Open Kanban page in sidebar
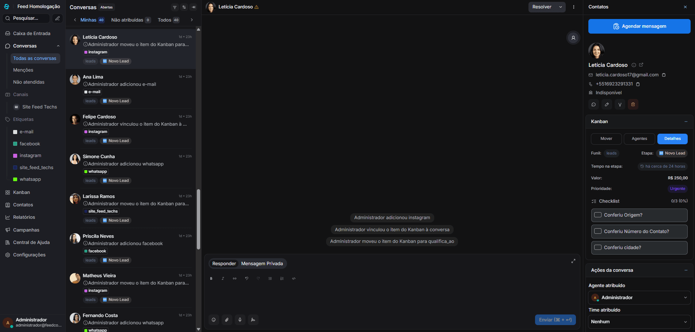The image size is (695, 332). (22, 192)
